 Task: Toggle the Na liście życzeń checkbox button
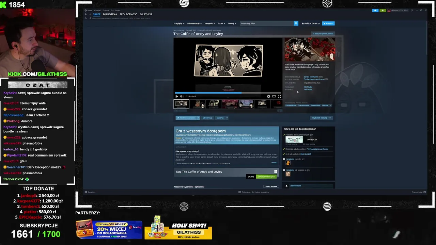pyautogui.click(x=186, y=118)
